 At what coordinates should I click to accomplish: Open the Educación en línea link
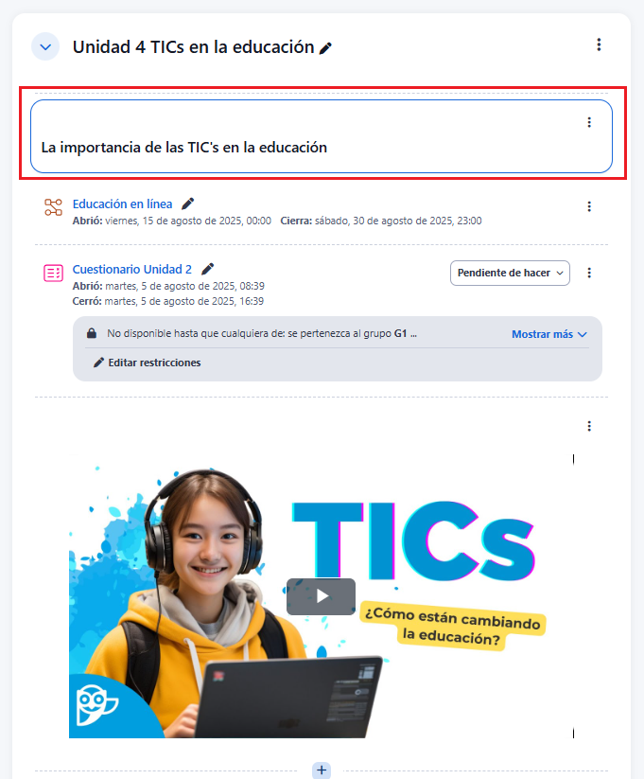point(122,204)
